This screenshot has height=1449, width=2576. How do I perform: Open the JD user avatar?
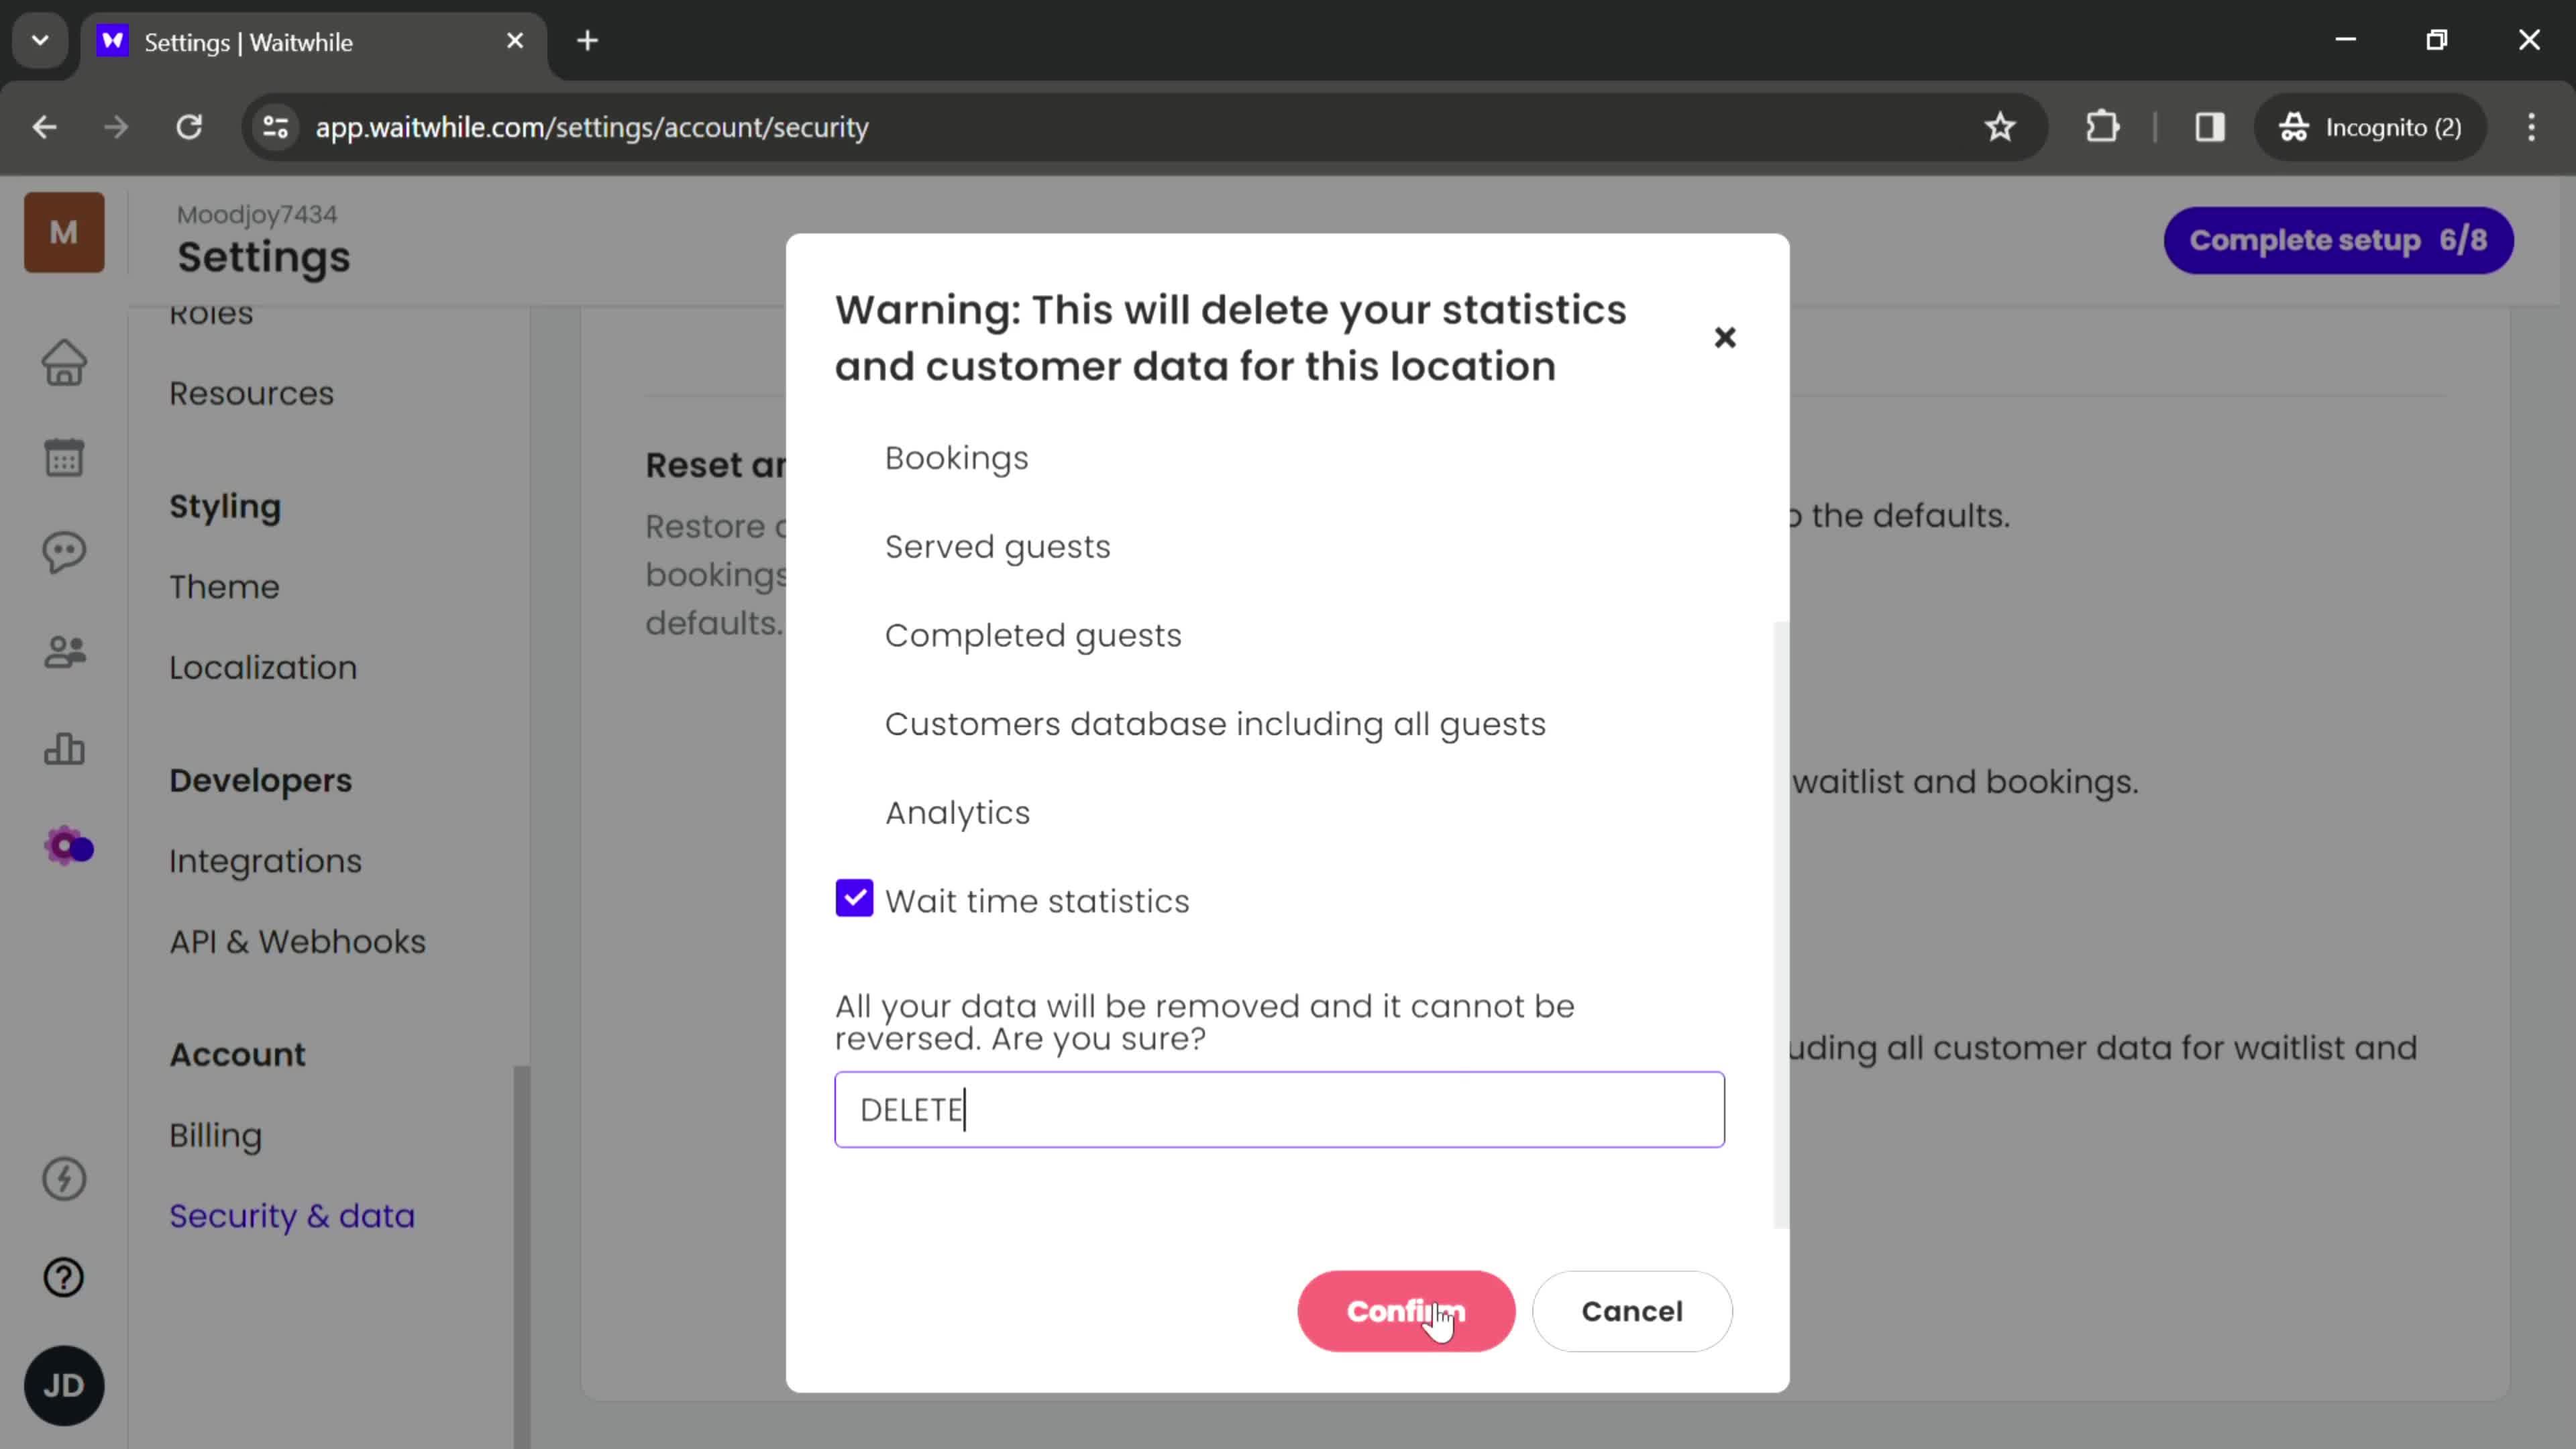64,1385
